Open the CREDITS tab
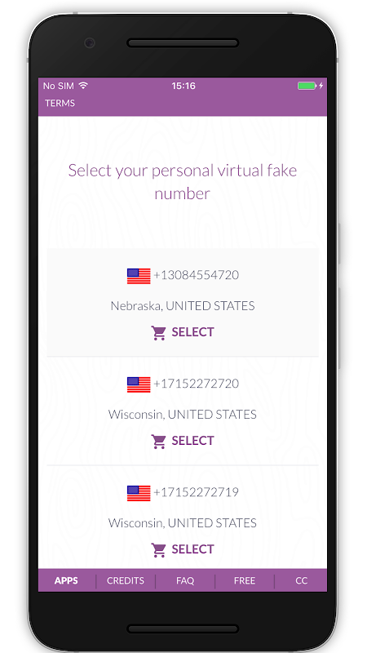Screen dimensions: 367x653 [x=126, y=580]
